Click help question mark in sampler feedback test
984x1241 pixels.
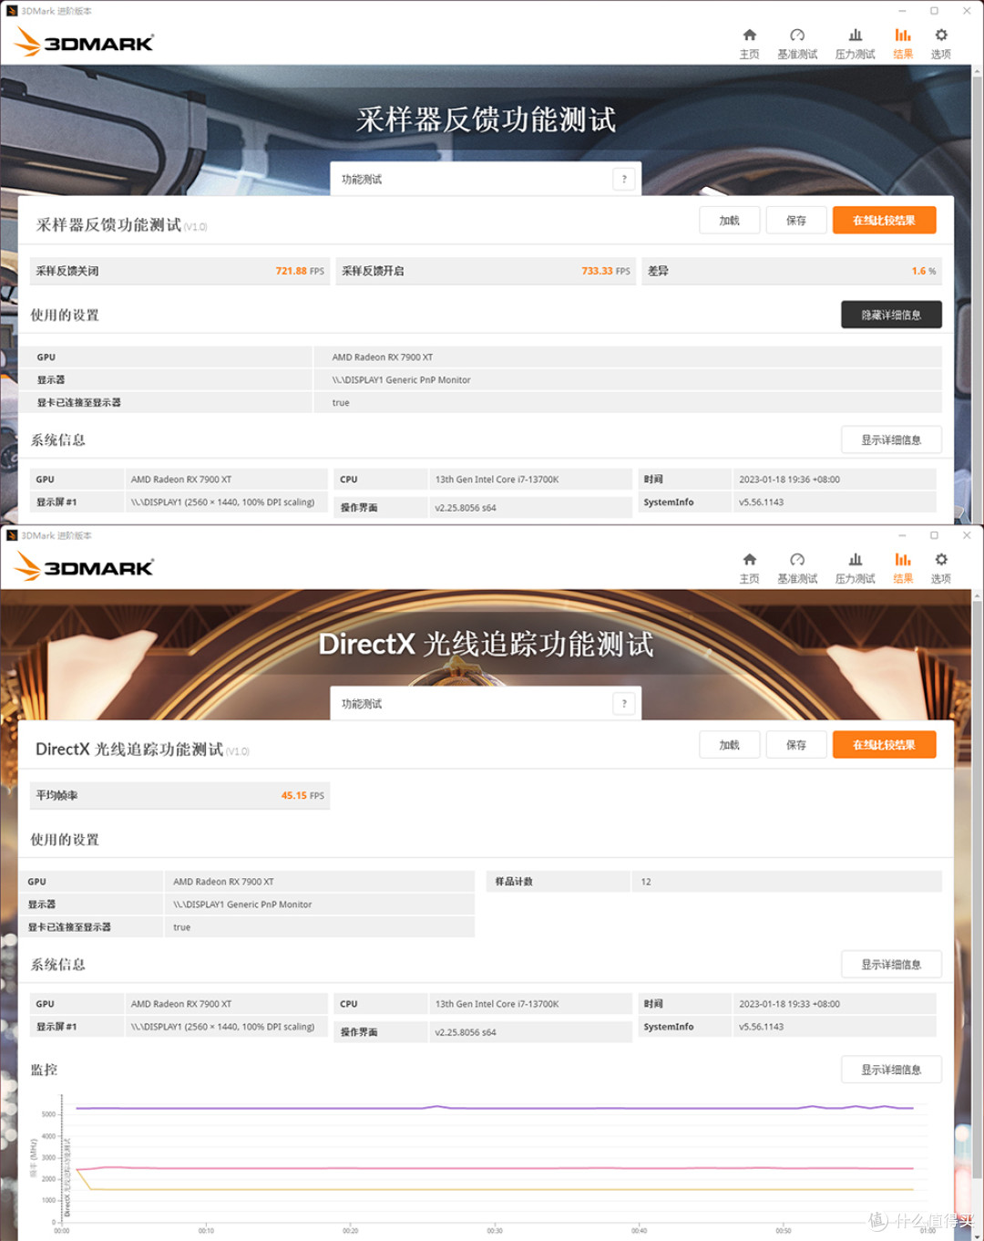[x=624, y=179]
